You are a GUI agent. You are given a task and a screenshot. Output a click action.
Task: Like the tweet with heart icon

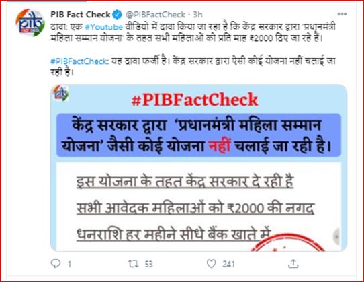[x=212, y=264]
